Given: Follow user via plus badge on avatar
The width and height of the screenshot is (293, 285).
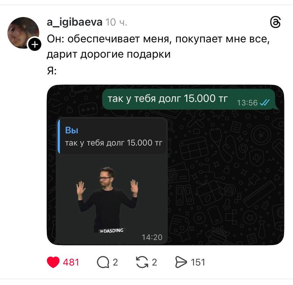Looking at the screenshot, I should (35, 44).
